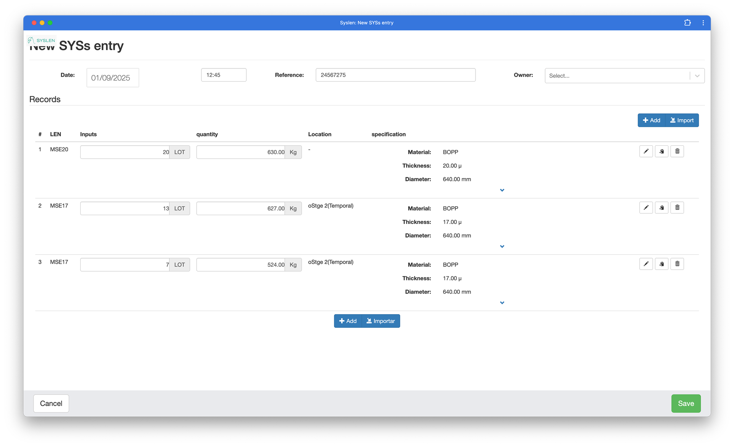
Task: Expand record 2 specification chevron
Action: (x=502, y=247)
